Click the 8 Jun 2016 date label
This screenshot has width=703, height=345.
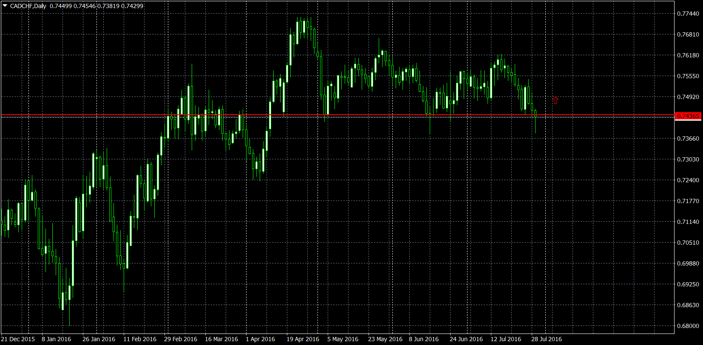(424, 339)
